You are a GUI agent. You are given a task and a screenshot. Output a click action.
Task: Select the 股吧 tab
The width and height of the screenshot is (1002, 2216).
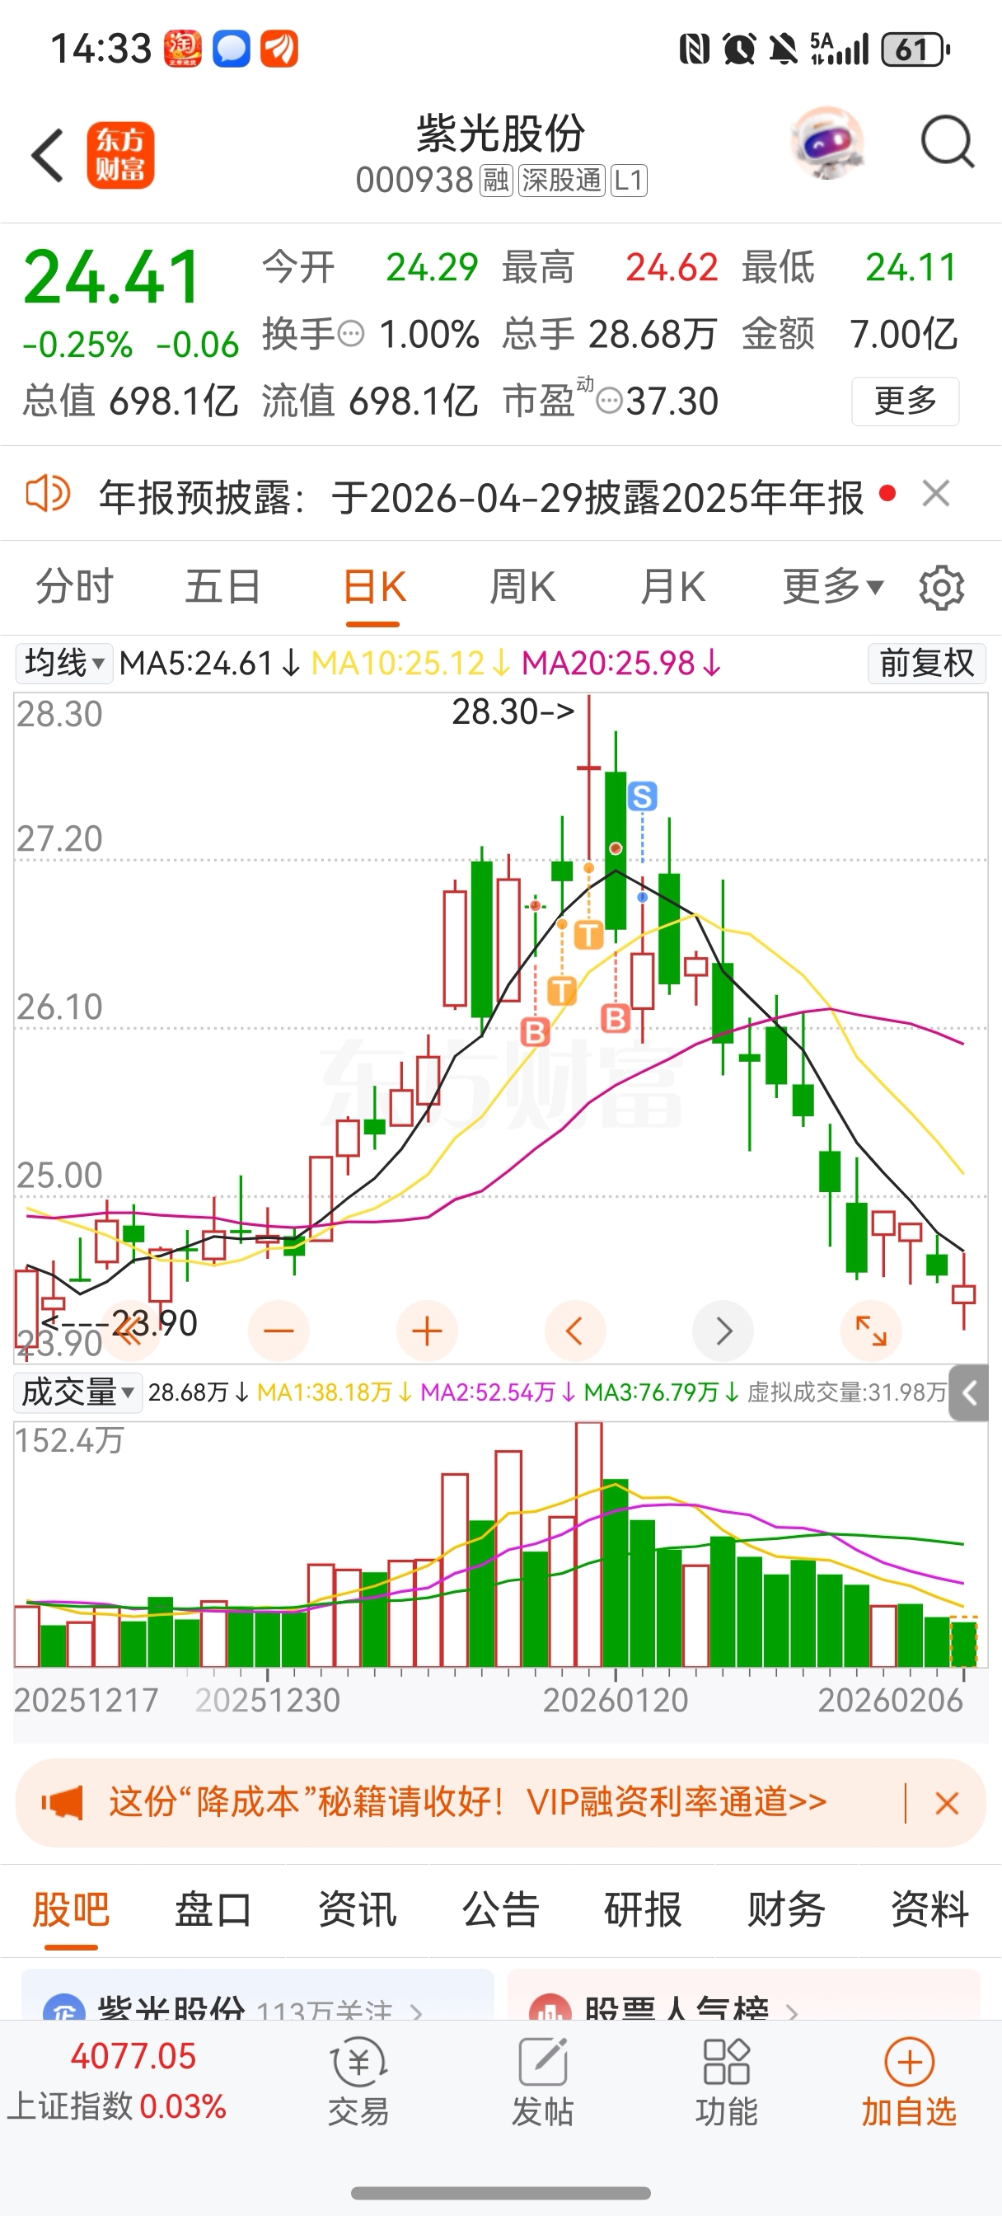click(x=72, y=1910)
